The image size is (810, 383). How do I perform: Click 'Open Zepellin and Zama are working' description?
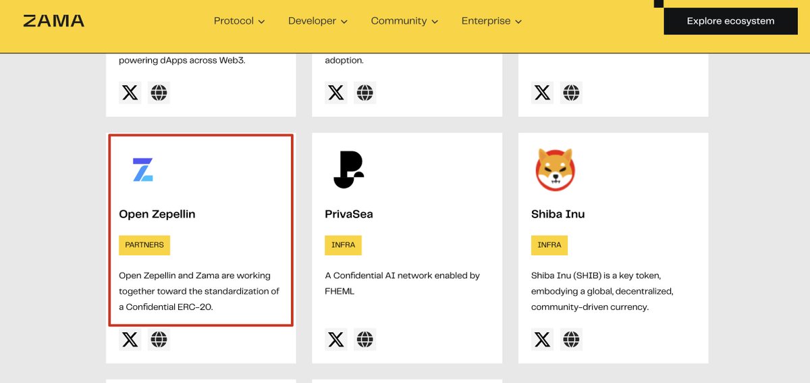[194, 276]
